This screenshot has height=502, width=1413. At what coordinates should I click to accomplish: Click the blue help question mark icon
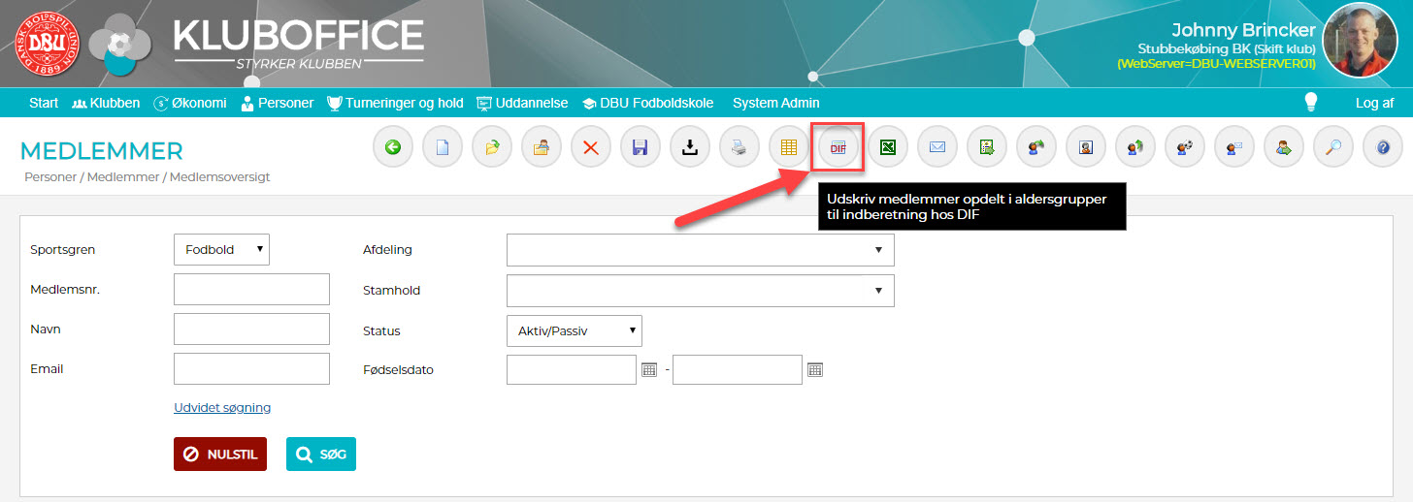click(x=1383, y=148)
